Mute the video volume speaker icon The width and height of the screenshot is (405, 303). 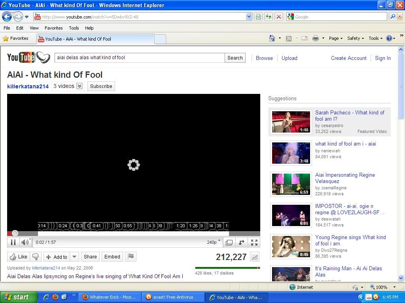pyautogui.click(x=25, y=242)
